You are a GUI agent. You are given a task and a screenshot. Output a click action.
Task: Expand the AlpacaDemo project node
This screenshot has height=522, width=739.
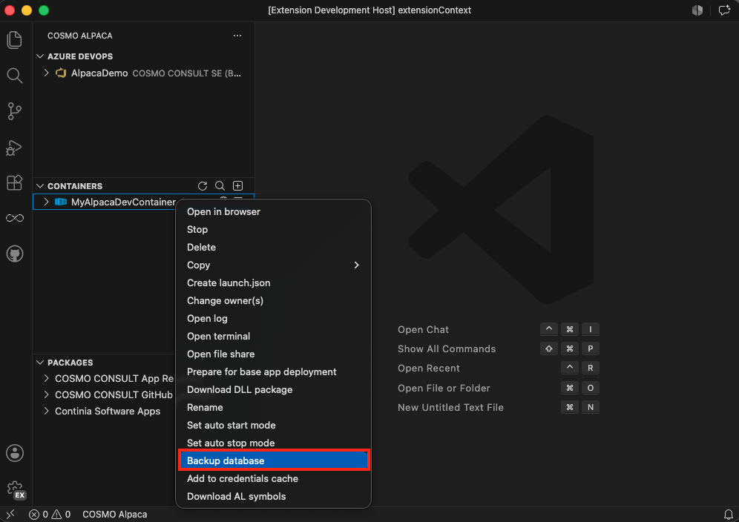point(46,73)
